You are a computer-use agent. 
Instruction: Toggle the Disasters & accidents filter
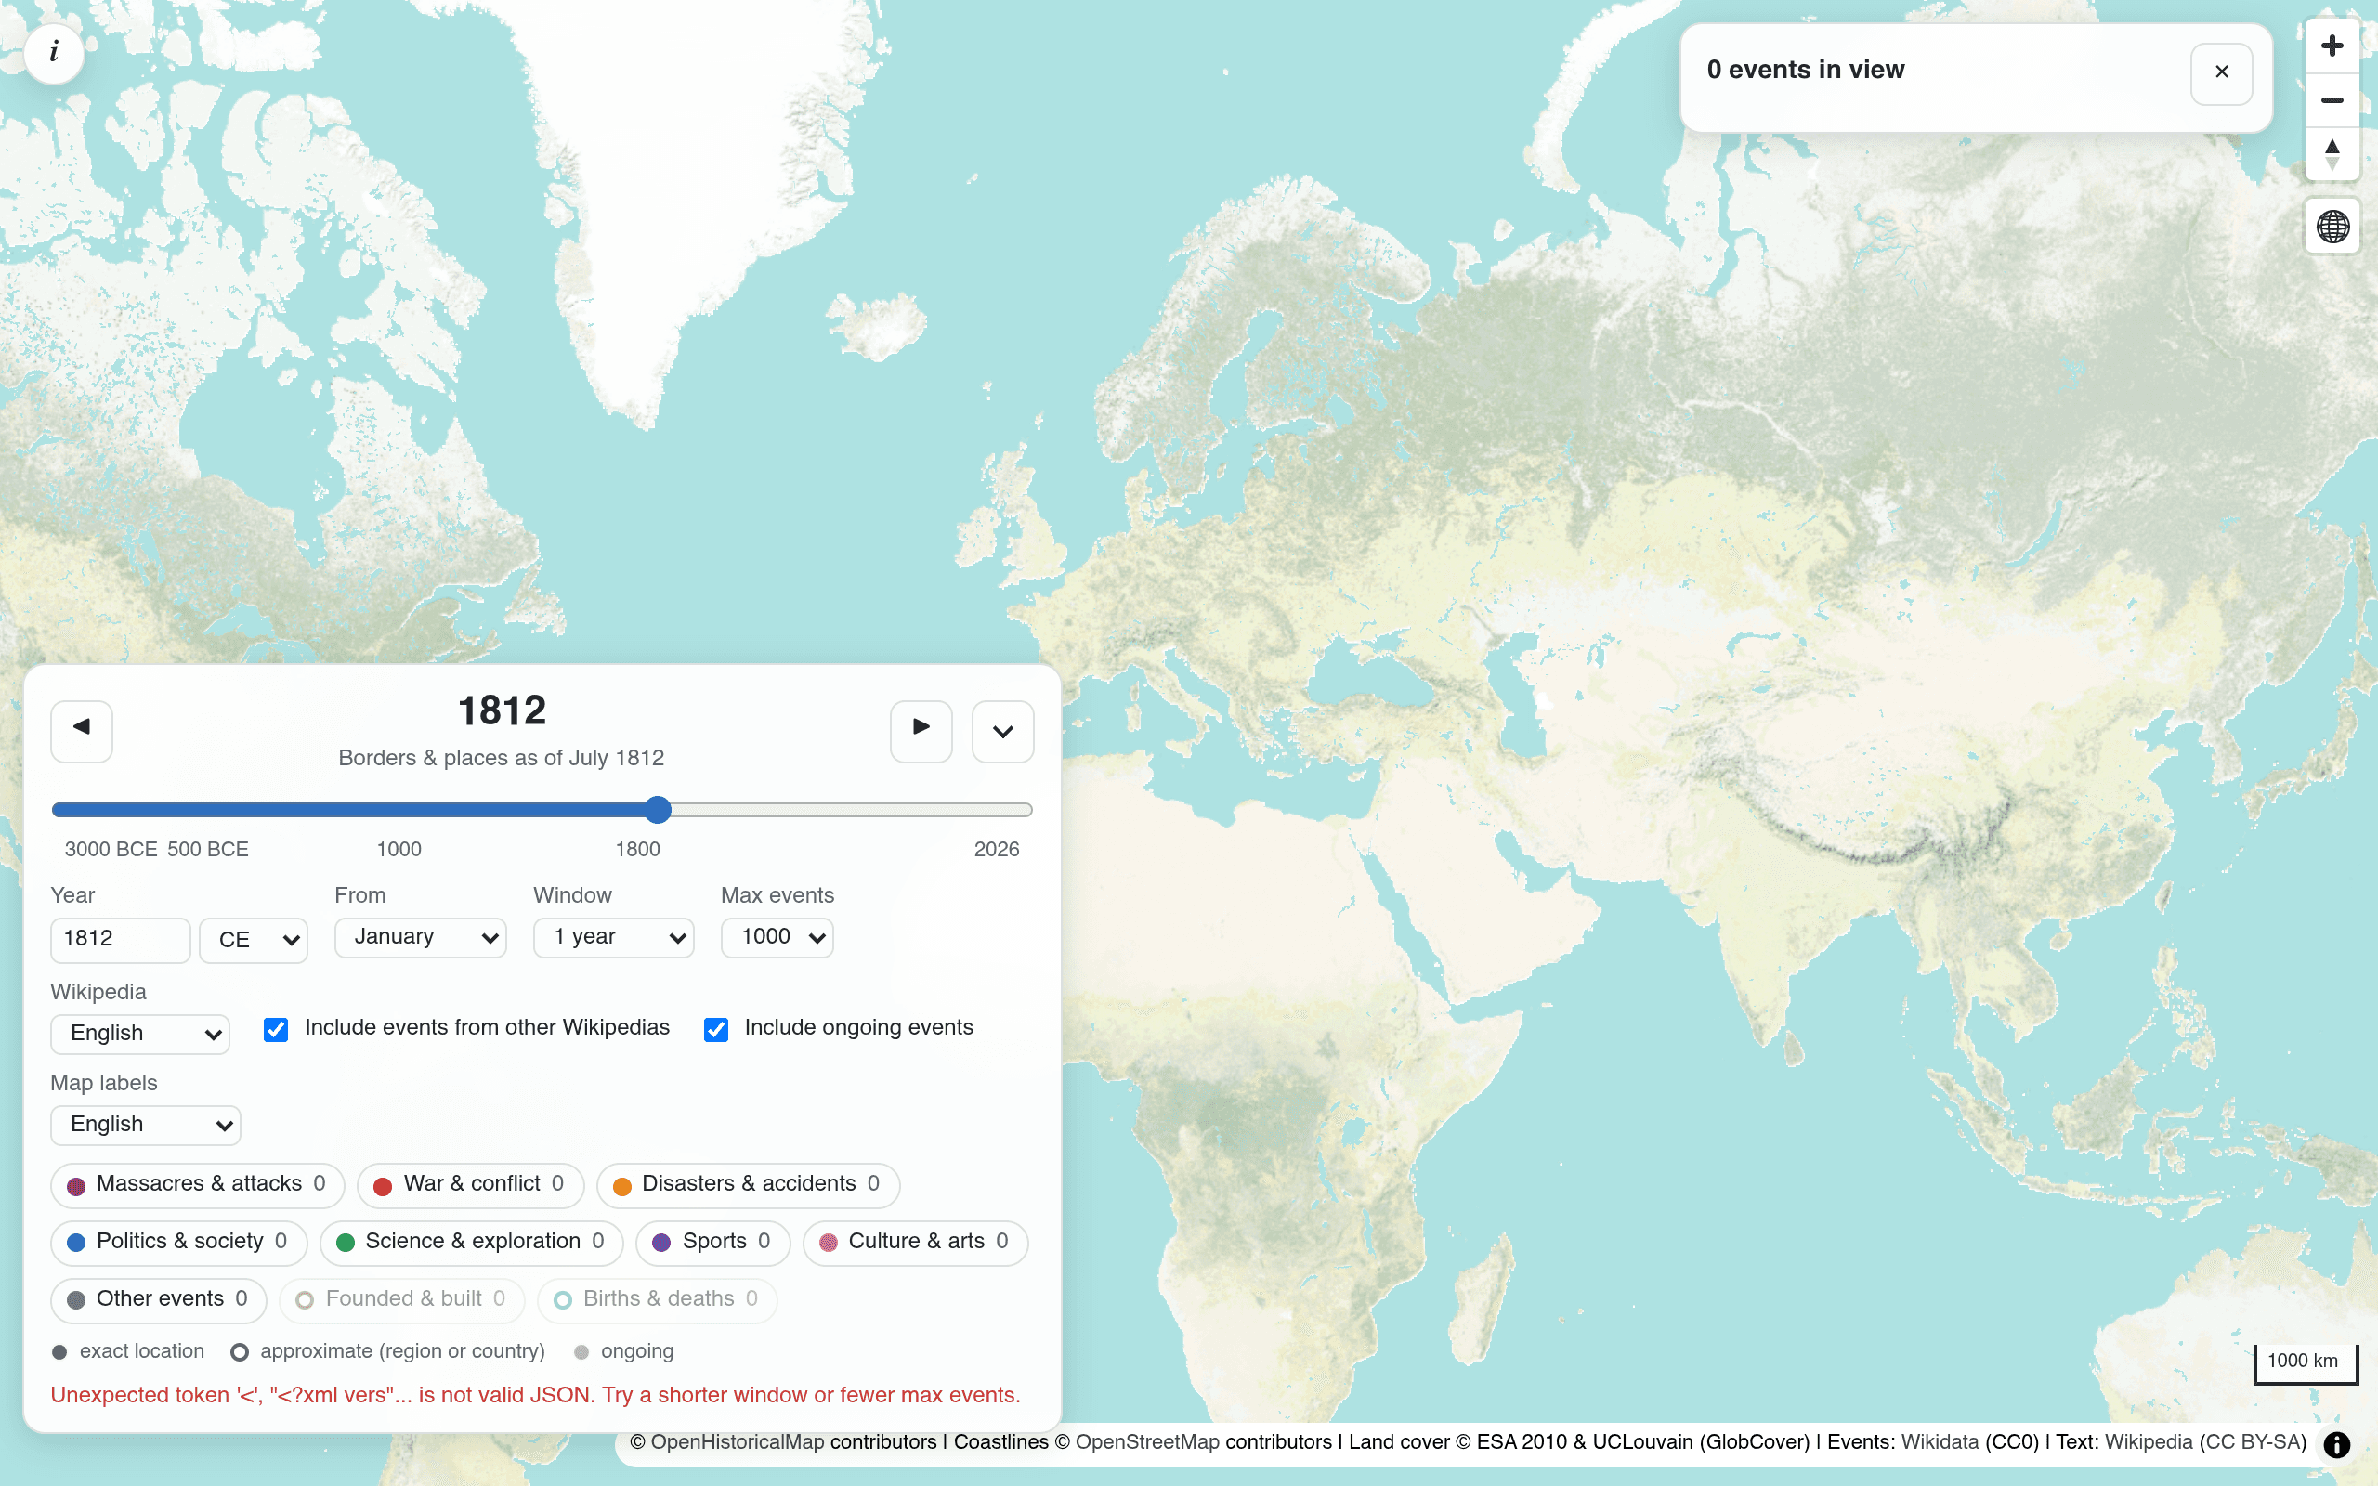pos(749,1185)
